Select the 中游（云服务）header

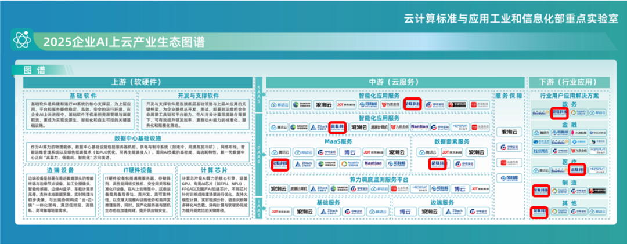tap(395, 82)
